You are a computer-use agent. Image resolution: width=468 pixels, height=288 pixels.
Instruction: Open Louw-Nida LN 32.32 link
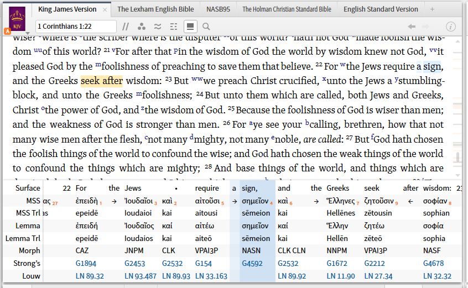tap(437, 276)
